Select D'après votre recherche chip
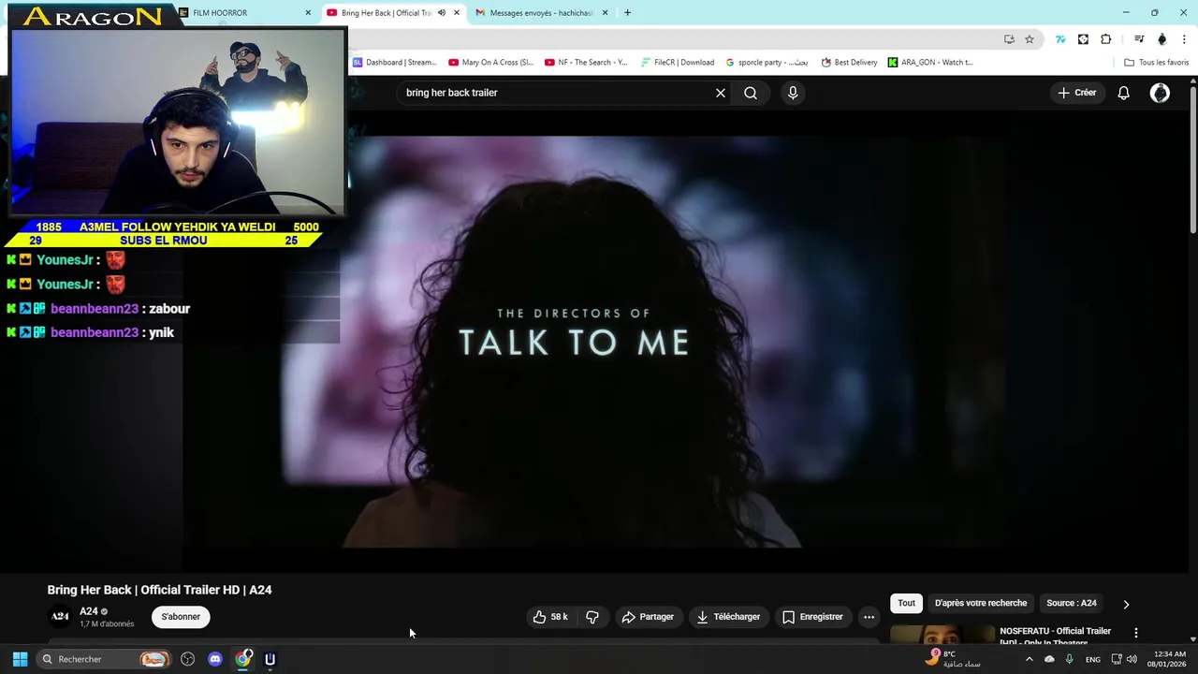Viewport: 1198px width, 674px height. pyautogui.click(x=980, y=603)
